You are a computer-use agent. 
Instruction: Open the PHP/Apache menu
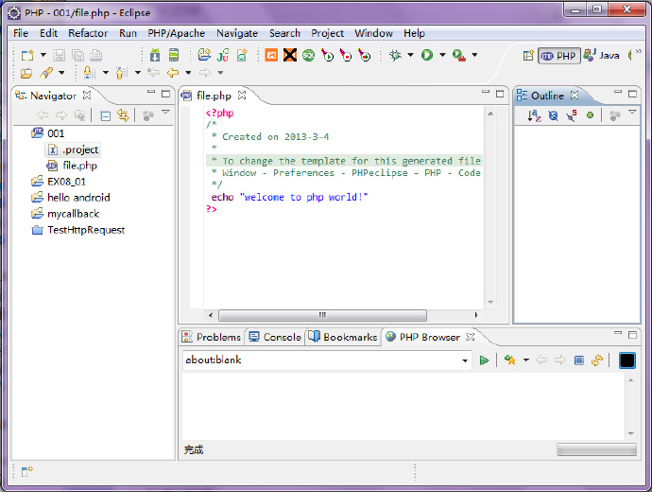177,33
